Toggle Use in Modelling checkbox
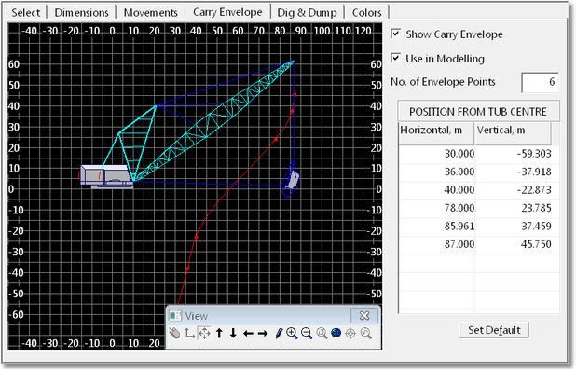 point(395,58)
